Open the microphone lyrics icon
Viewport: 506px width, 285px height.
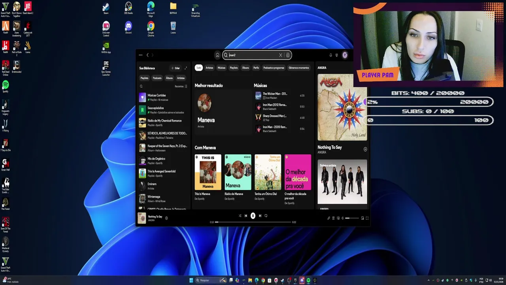329,218
